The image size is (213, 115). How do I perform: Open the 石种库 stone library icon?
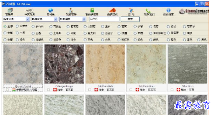[10, 10]
